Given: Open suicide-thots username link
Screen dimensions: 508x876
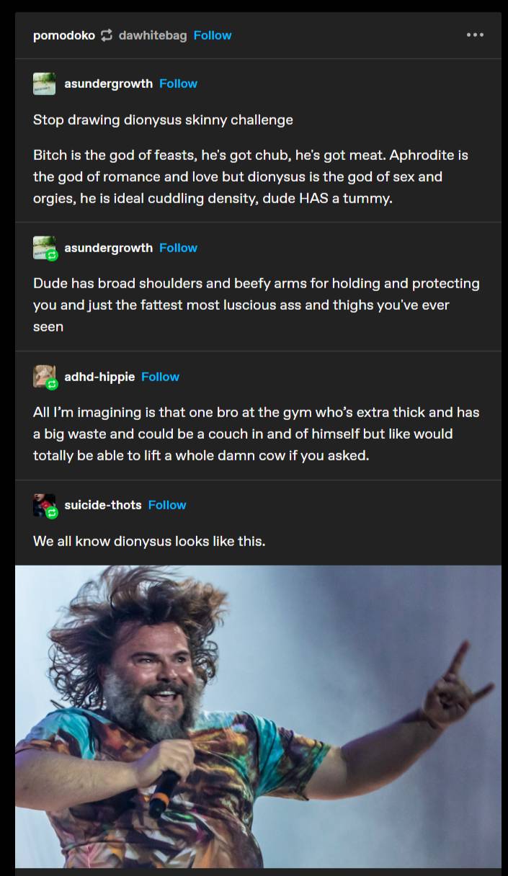Looking at the screenshot, I should (103, 505).
